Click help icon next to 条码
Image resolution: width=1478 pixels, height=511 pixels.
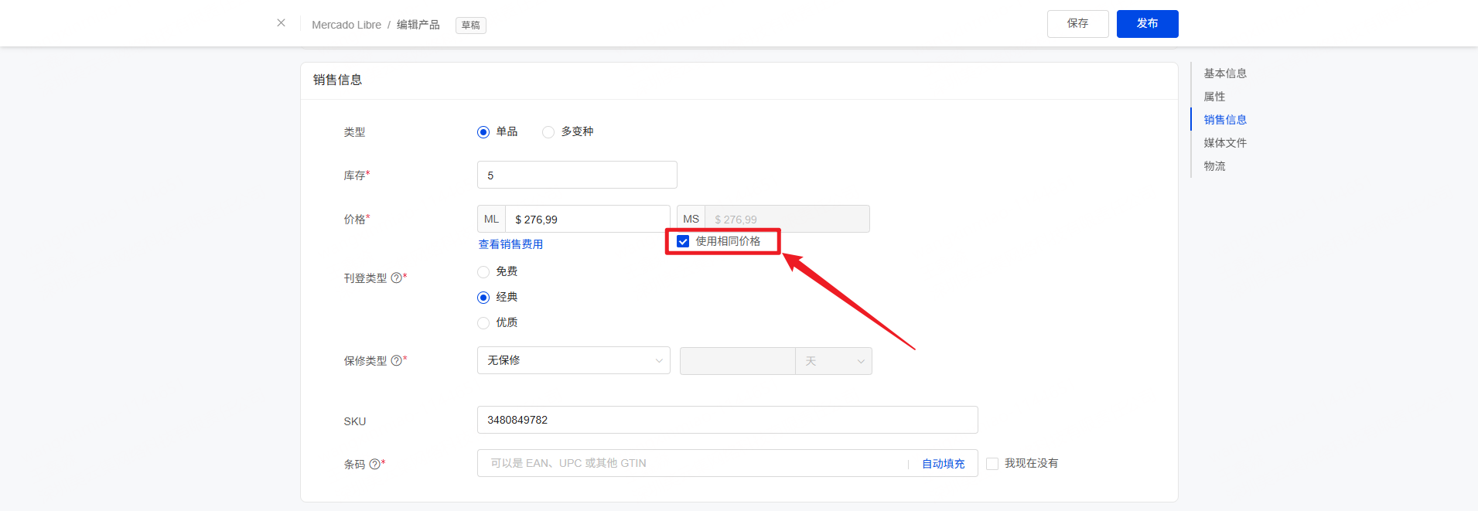pos(374,464)
